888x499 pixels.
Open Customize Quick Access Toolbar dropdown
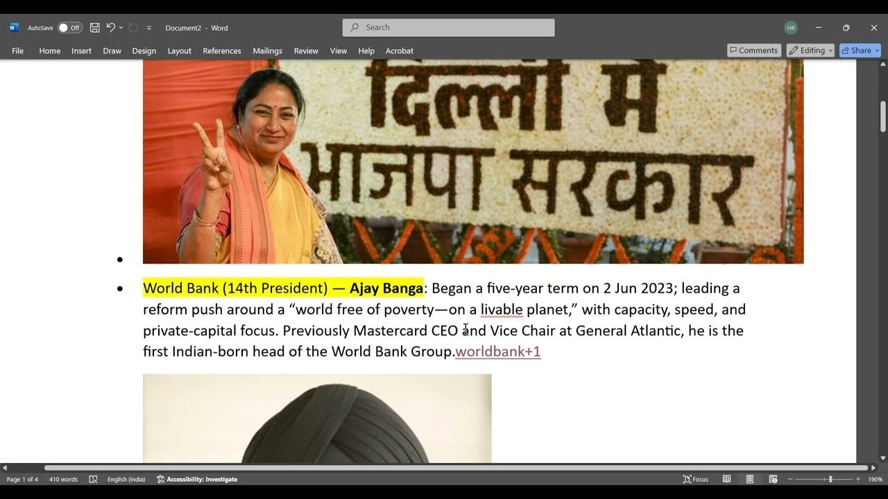149,28
